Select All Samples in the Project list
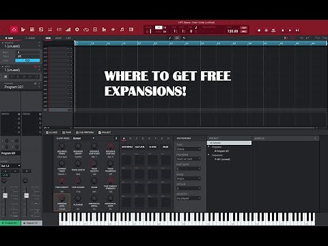Viewport: 328px width, 246px height. pos(229,143)
